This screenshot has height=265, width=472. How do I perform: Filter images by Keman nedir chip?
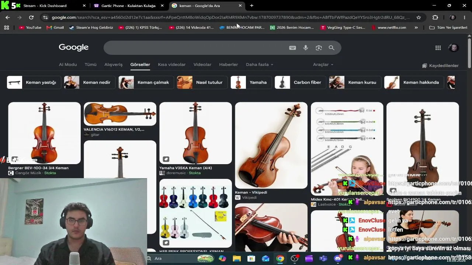coord(90,82)
